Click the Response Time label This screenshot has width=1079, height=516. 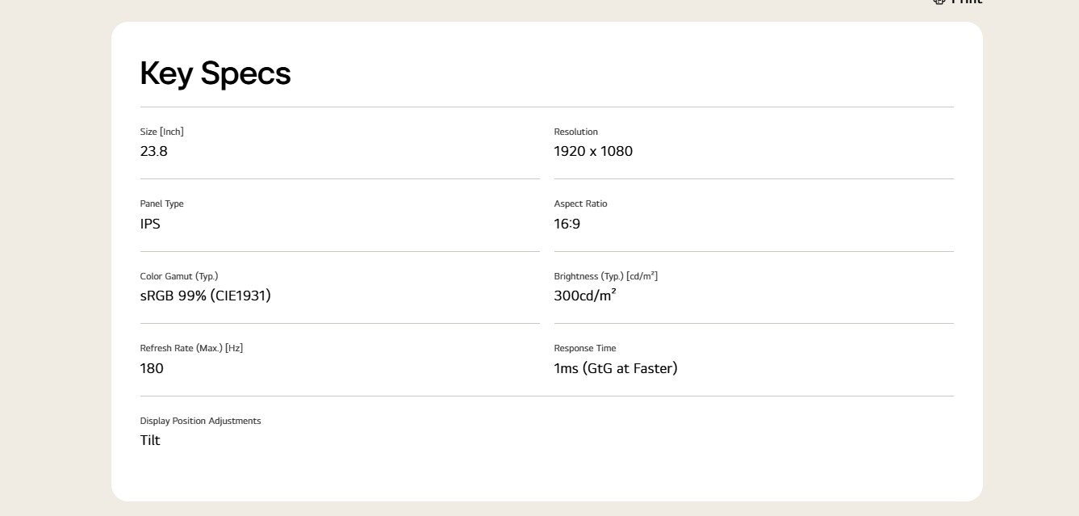coord(585,348)
